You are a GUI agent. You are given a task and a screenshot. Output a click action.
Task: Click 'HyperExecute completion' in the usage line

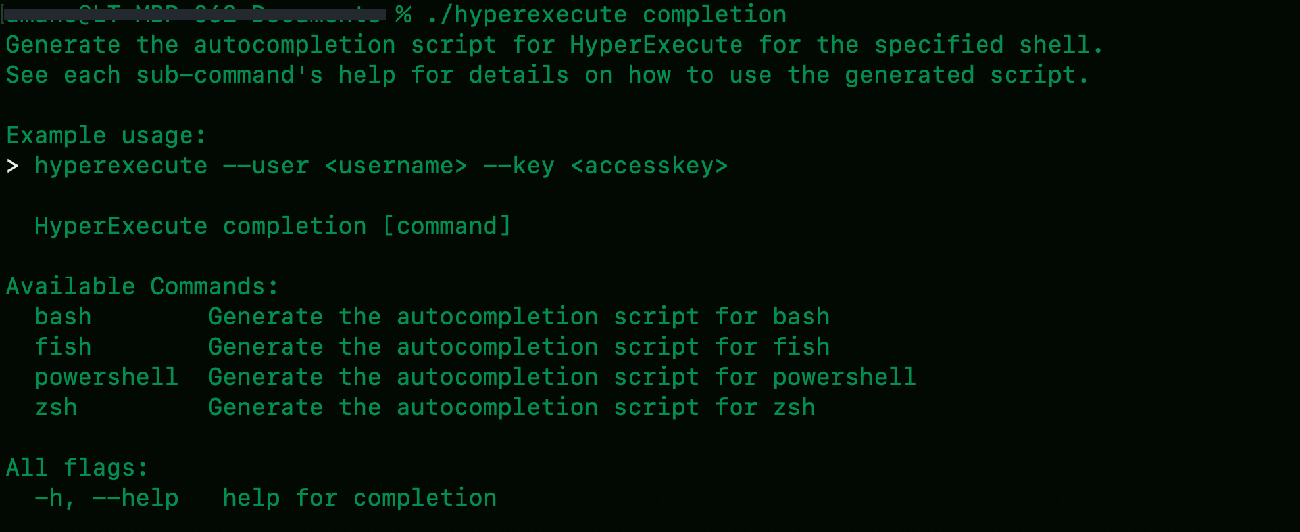click(201, 226)
